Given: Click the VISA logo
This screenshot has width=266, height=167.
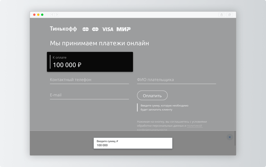Looking at the screenshot, I should tap(108, 29).
